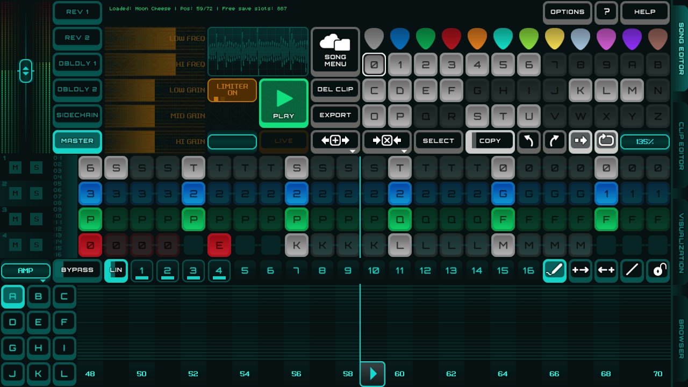Image resolution: width=688 pixels, height=387 pixels.
Task: Adjust the LOW FREQ slider bar
Action: (155, 39)
